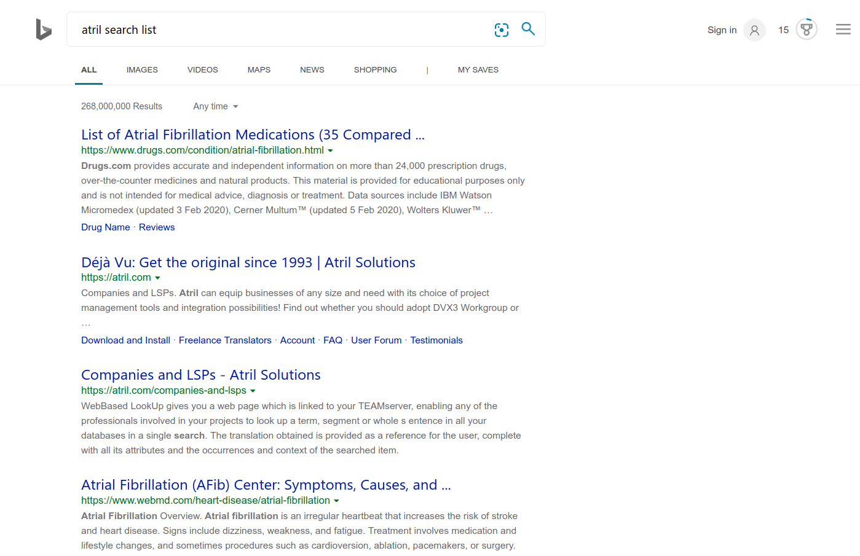
Task: Click the Drug Name sublink
Action: (x=106, y=227)
